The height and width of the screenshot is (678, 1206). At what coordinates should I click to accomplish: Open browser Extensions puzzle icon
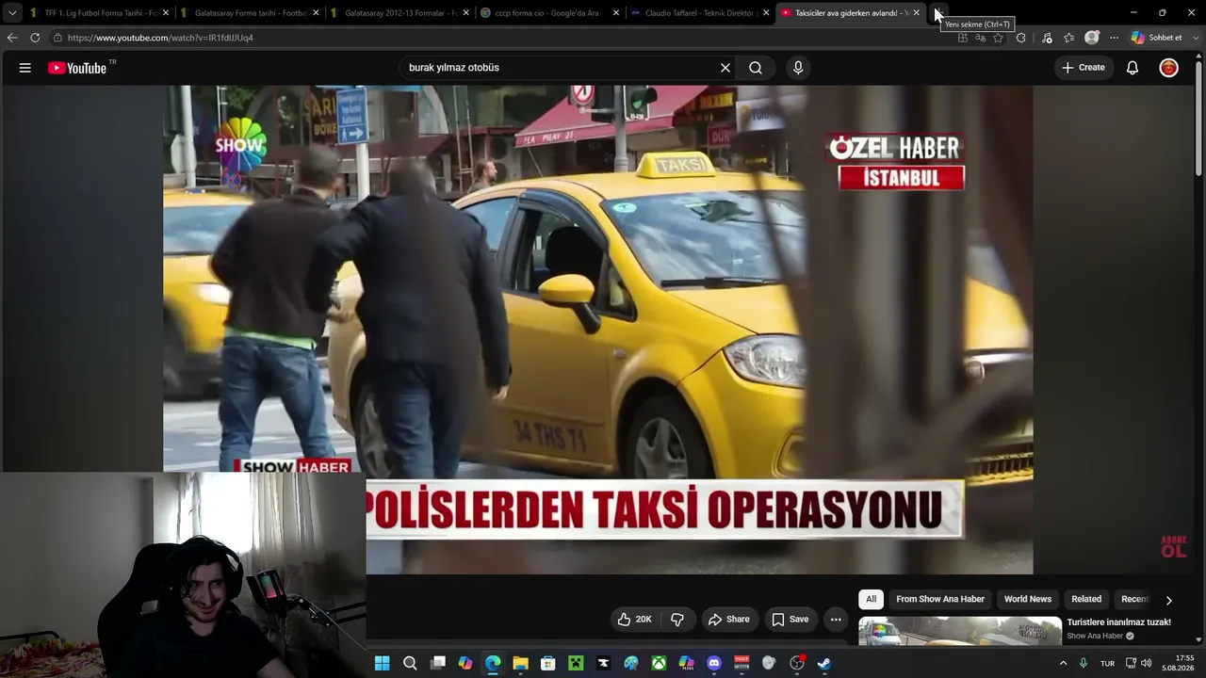[x=1020, y=38]
